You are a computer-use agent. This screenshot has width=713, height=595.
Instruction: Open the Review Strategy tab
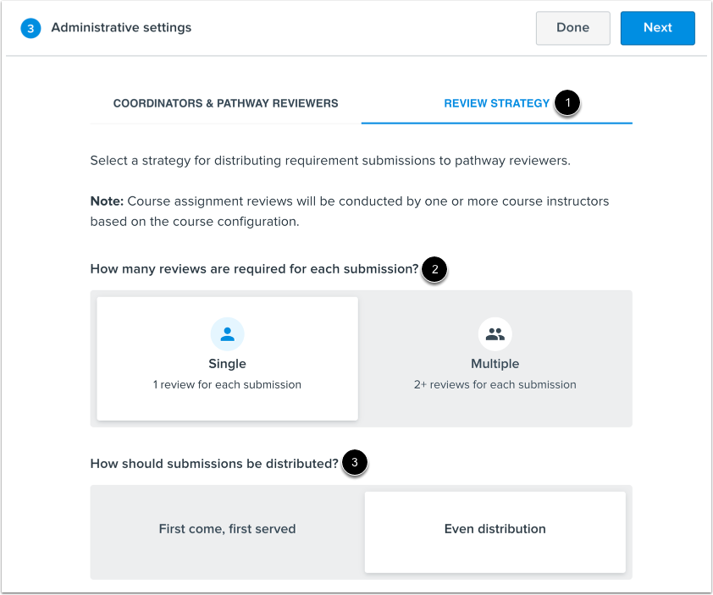[x=497, y=103]
